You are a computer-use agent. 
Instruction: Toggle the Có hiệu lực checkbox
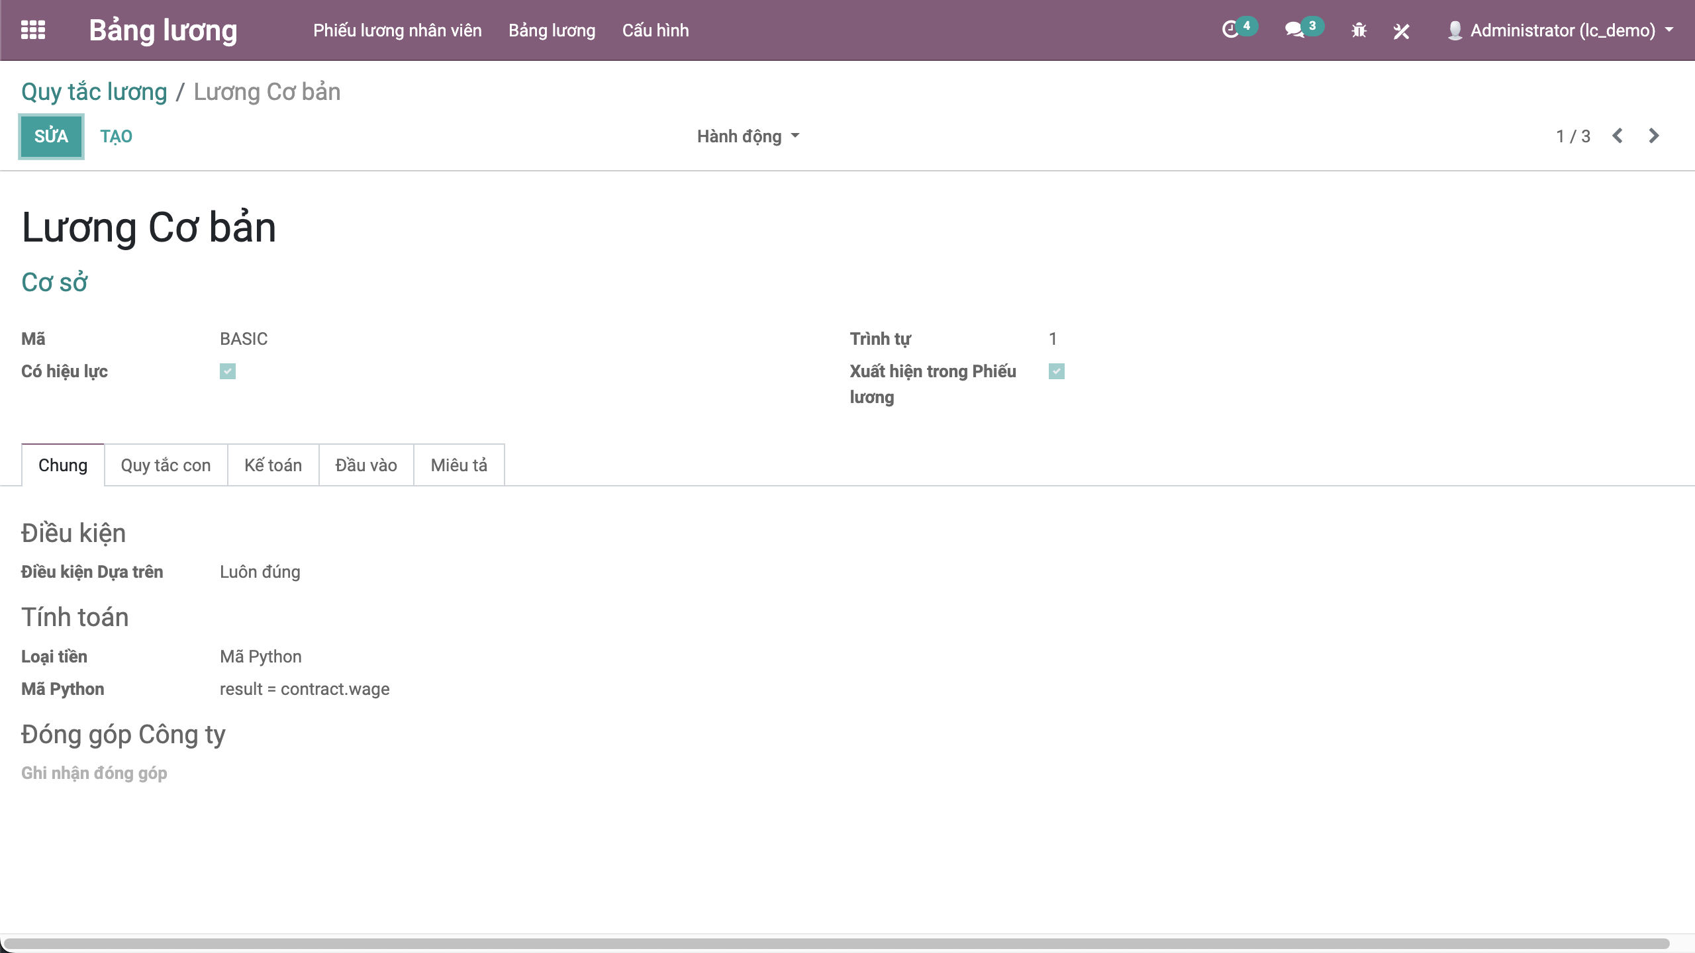(x=228, y=371)
